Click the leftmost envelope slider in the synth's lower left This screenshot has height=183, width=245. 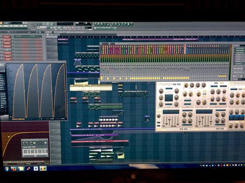click(164, 121)
